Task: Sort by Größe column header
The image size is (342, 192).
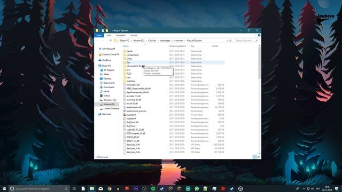Action: coord(215,46)
